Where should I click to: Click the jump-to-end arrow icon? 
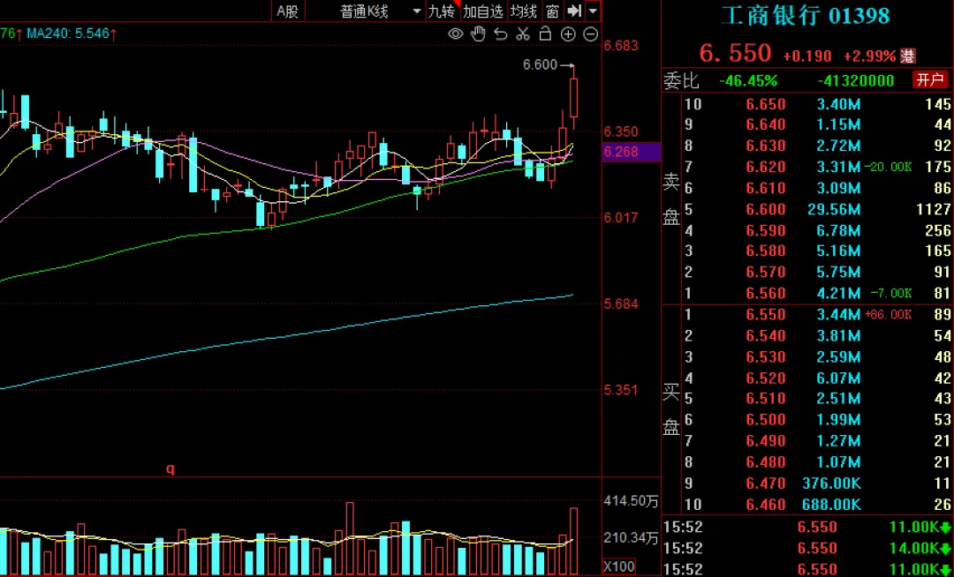click(x=574, y=11)
